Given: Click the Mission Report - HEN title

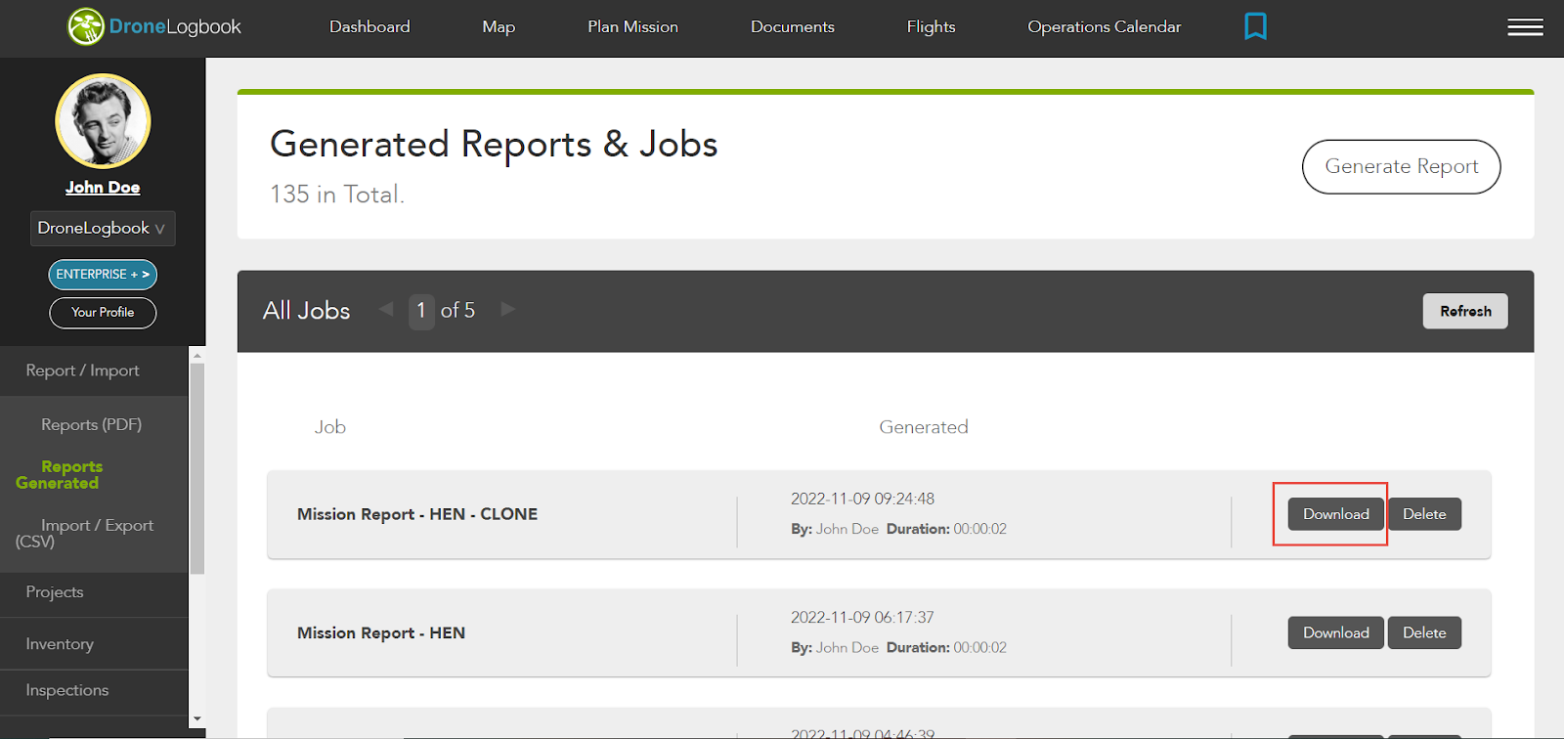Looking at the screenshot, I should [381, 633].
